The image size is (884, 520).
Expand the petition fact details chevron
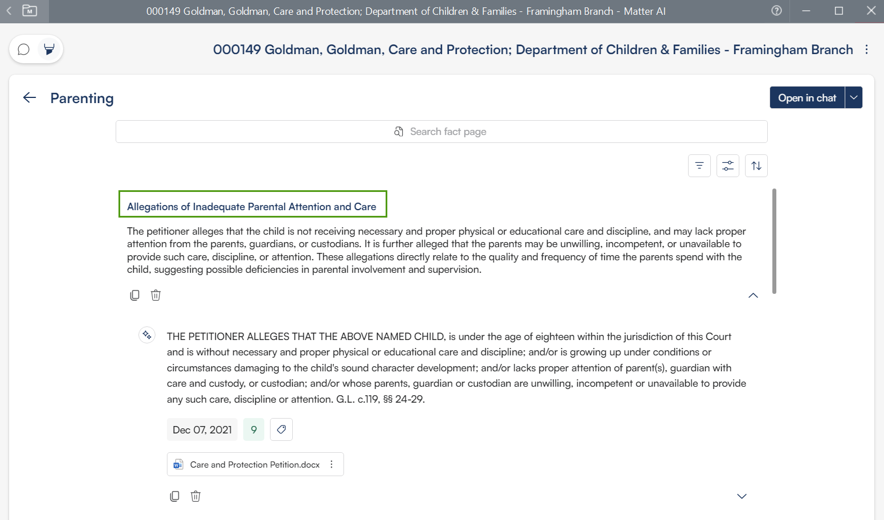(742, 496)
